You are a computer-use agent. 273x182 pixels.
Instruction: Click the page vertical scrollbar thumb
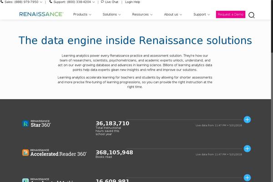(272, 26)
